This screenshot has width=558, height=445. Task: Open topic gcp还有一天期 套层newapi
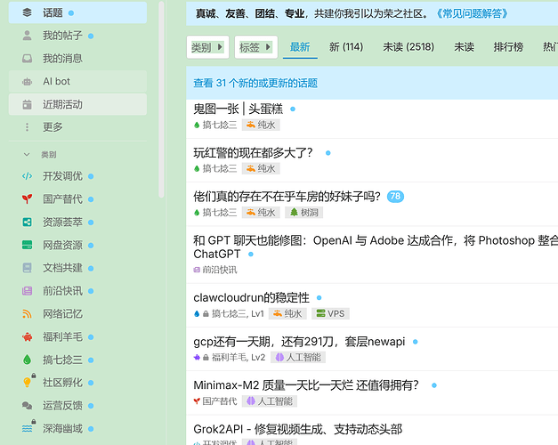pos(299,342)
